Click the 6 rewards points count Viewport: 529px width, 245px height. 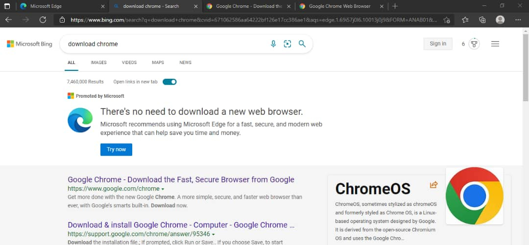click(x=463, y=44)
